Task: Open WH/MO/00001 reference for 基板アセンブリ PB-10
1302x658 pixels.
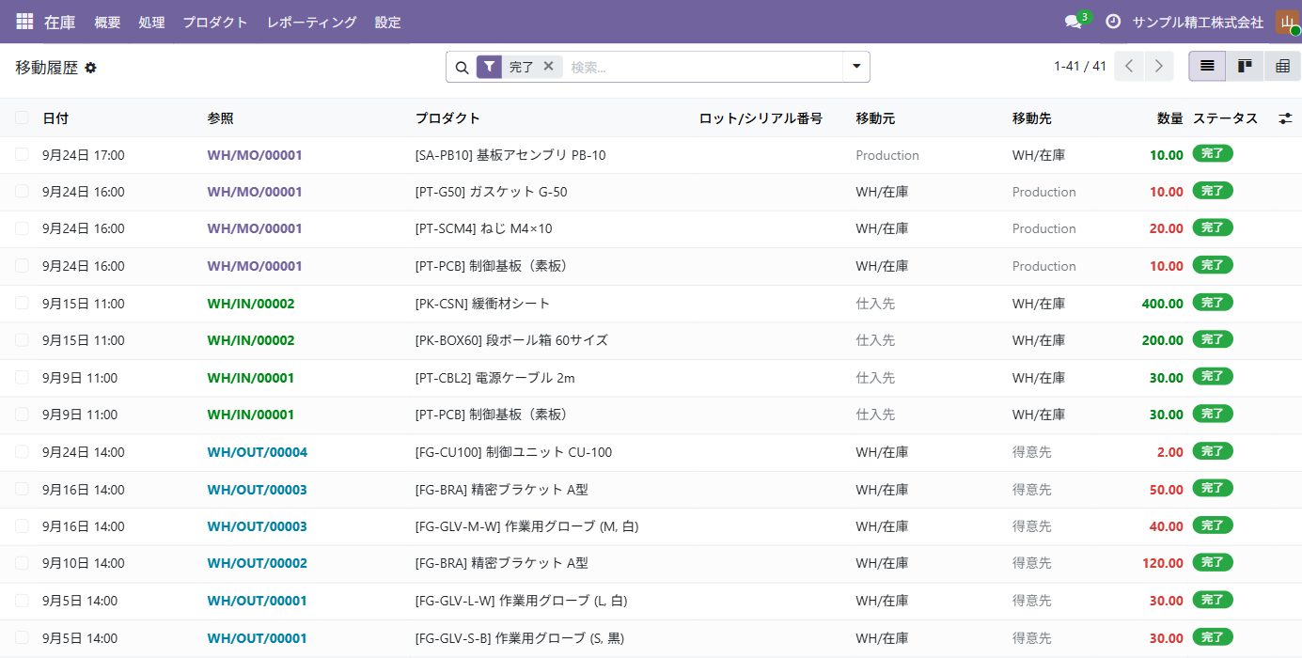Action: click(x=255, y=155)
